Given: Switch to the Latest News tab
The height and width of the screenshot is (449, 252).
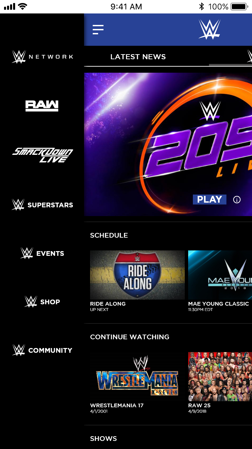Looking at the screenshot, I should tap(138, 57).
